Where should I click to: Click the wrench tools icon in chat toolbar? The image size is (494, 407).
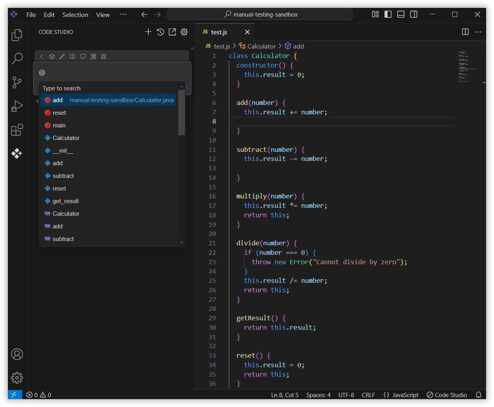point(93,56)
